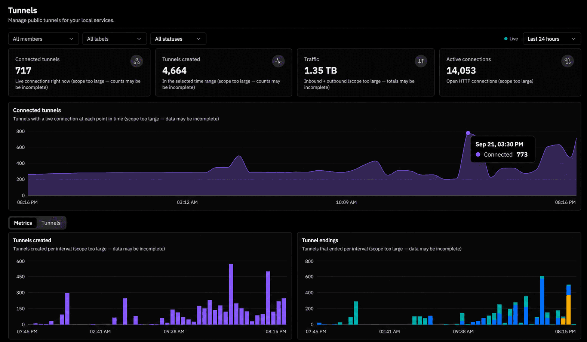Click the Connected tunnels card icon
This screenshot has height=342, width=587.
136,61
